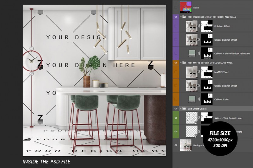
Task: Click the folder icon of the MATTE EFFECT group
Action: pyautogui.click(x=184, y=63)
